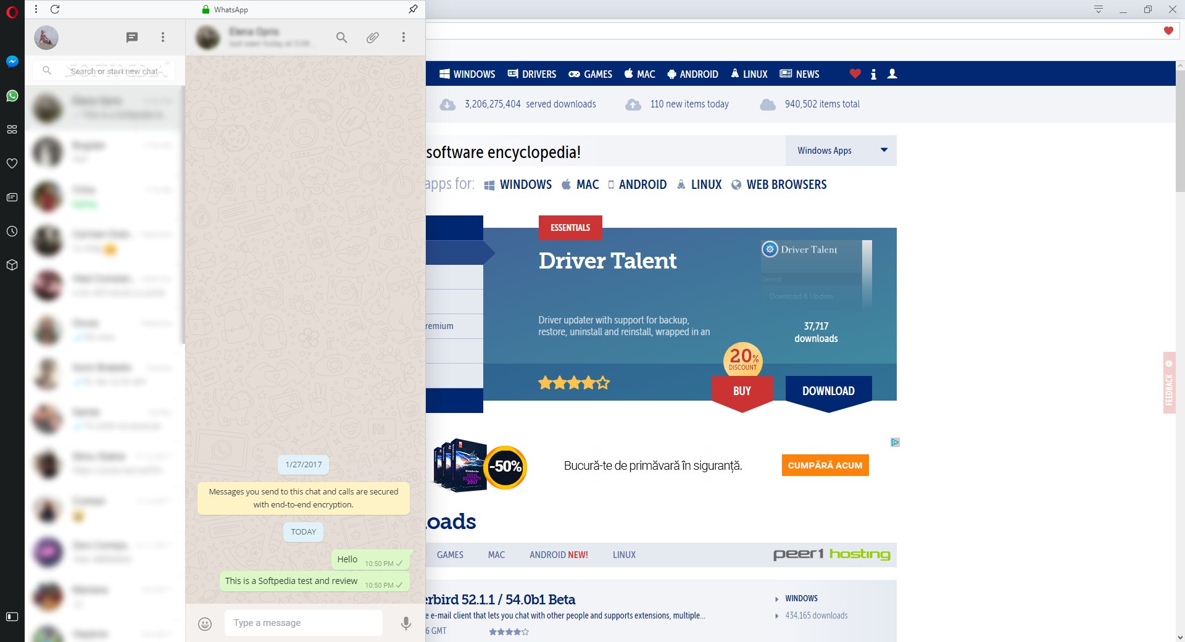This screenshot has height=642, width=1185.
Task: Click the red heart icon in Softpedia nav
Action: 855,74
